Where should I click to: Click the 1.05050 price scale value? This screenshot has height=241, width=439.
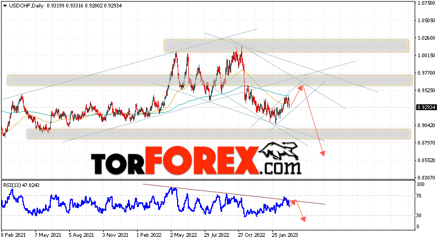tap(426, 21)
